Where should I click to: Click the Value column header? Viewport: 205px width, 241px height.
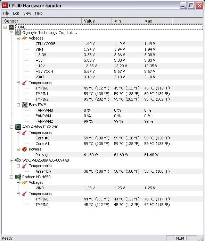pos(97,21)
